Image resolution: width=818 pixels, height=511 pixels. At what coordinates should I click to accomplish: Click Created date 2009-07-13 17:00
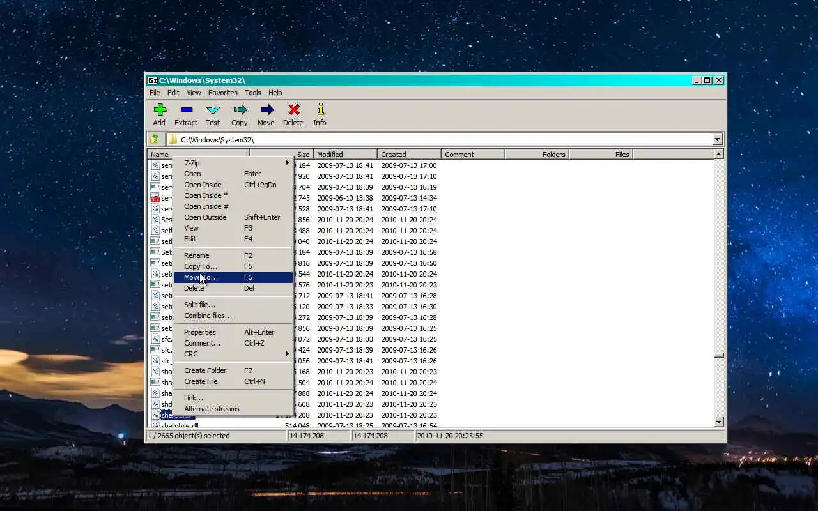click(409, 165)
